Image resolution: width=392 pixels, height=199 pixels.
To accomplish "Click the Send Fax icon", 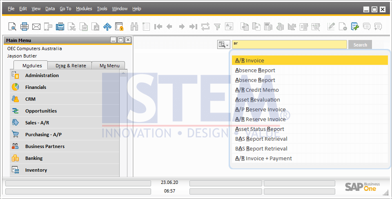I will (x=60, y=27).
